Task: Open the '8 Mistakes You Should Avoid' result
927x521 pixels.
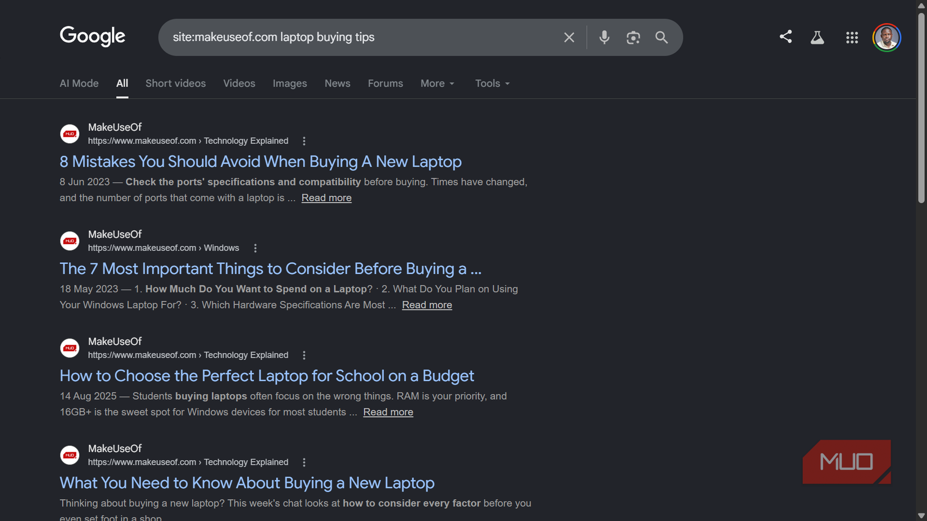Action: [261, 162]
